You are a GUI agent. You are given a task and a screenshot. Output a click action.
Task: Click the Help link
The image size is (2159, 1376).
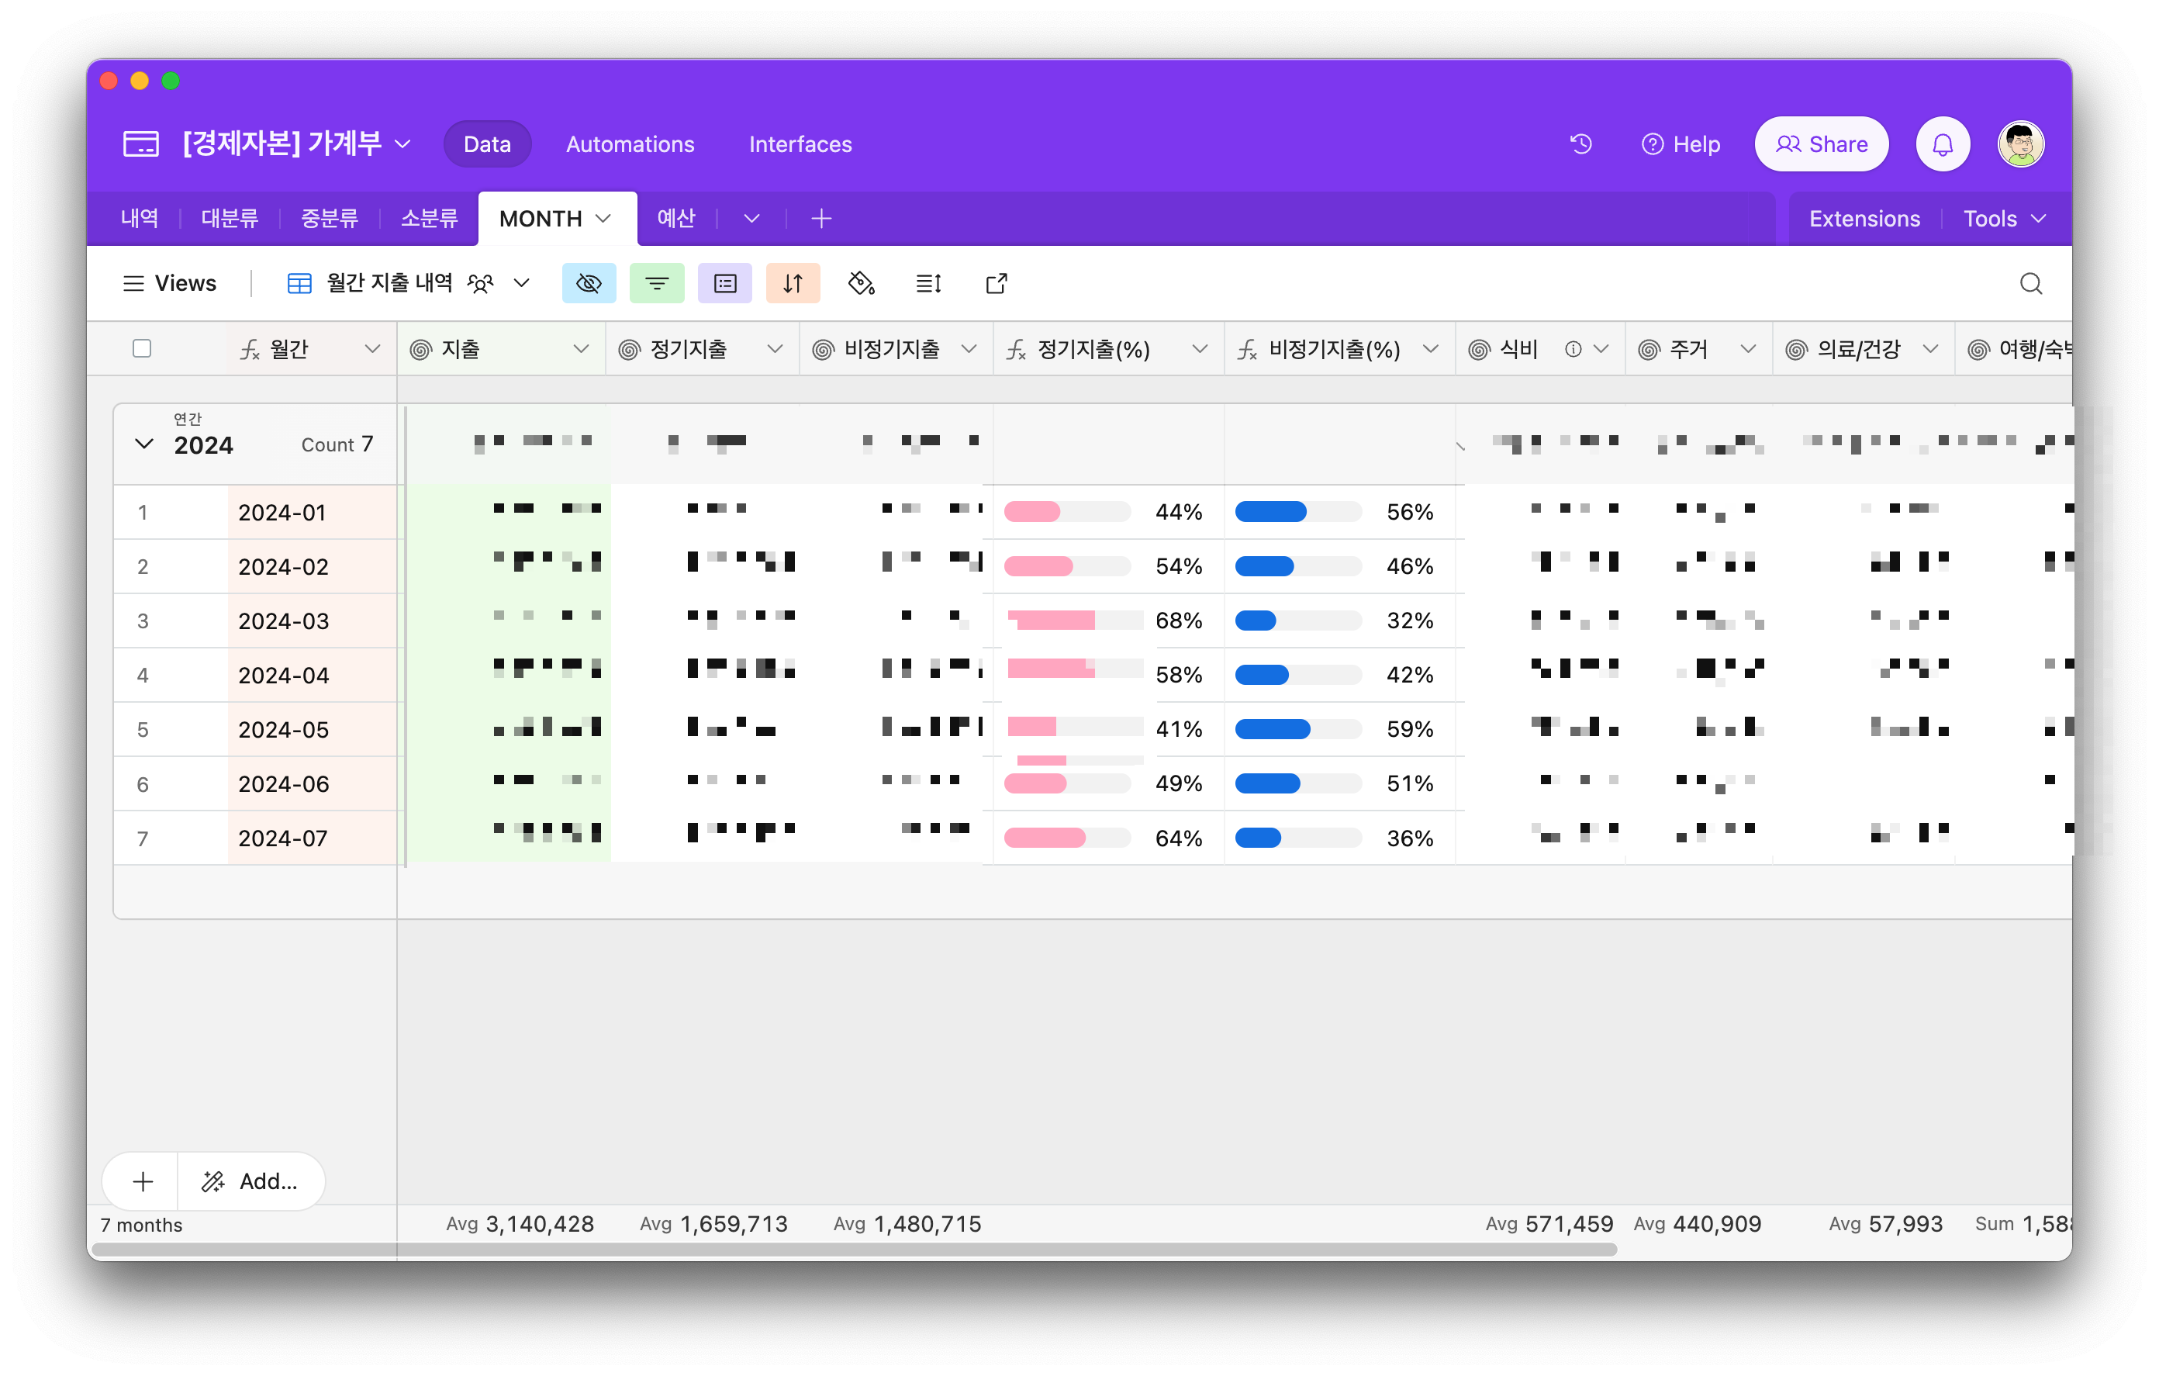1681,144
